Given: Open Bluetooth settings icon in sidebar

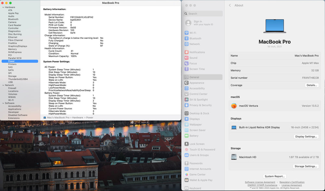Looking at the screenshot, I should (187, 39).
